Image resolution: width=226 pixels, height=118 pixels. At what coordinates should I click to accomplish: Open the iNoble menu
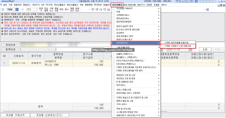pos(164,5)
